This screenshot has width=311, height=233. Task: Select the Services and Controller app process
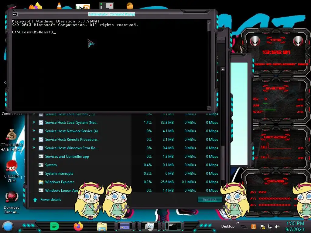67,157
